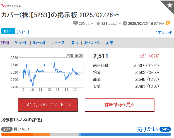The height and width of the screenshot is (138, 174).
Task: Click the opening price value 2,503
Action: 140,72
